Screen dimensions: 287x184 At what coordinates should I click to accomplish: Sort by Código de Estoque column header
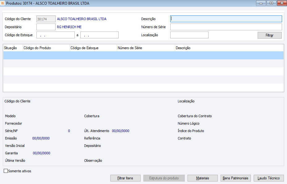[x=93, y=48]
